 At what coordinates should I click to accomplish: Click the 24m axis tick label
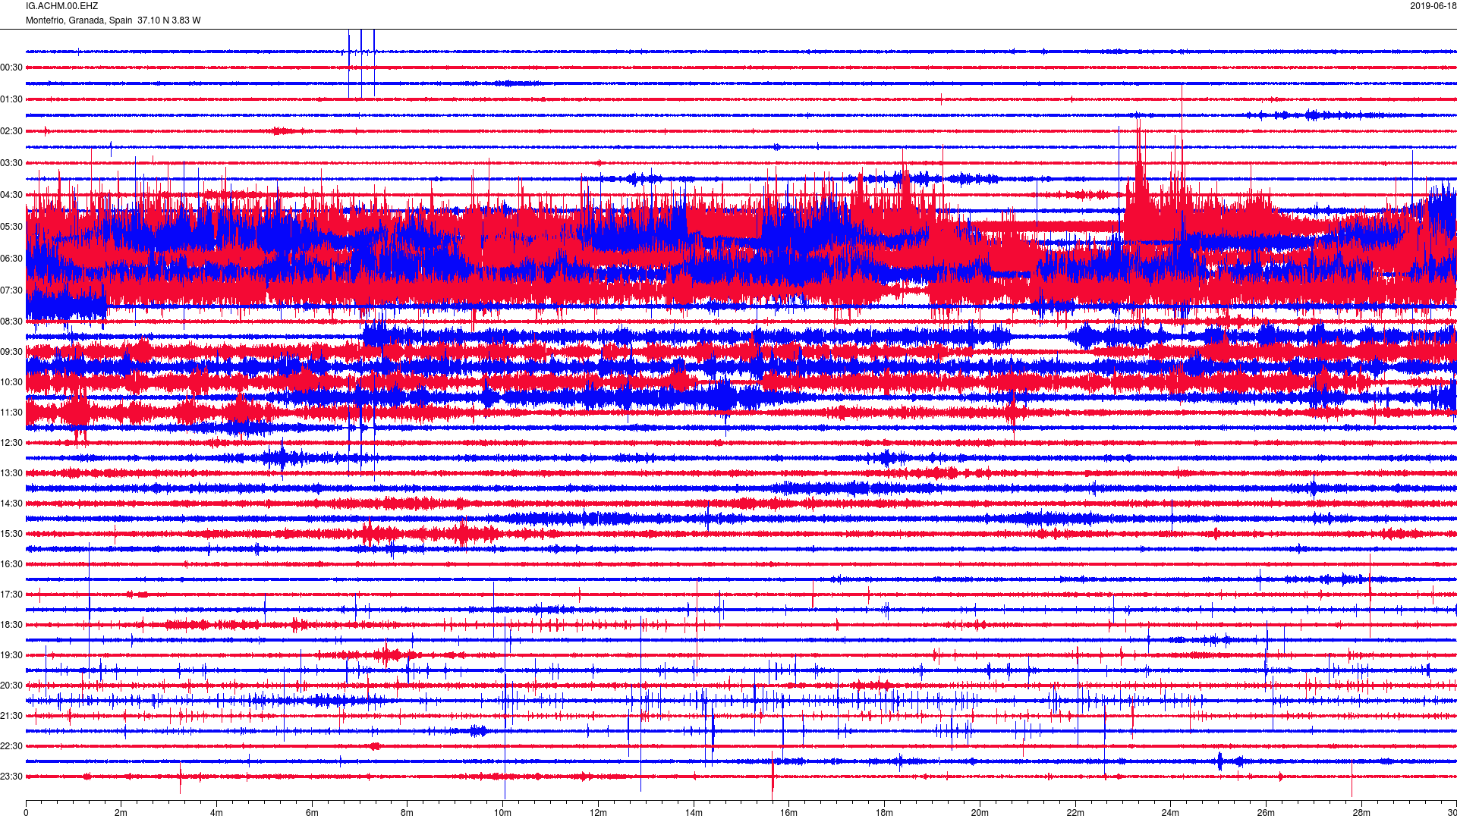pyautogui.click(x=1171, y=813)
